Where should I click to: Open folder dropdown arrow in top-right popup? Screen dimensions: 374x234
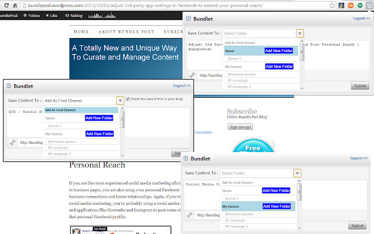(300, 33)
